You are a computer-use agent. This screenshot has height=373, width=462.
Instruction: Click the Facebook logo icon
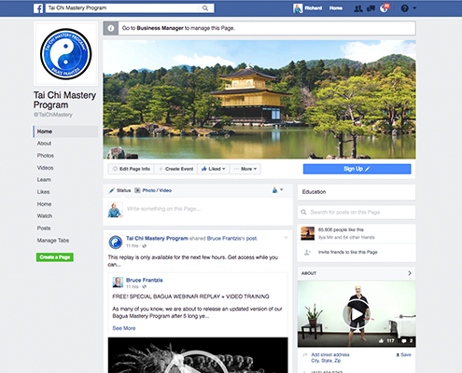coord(38,8)
